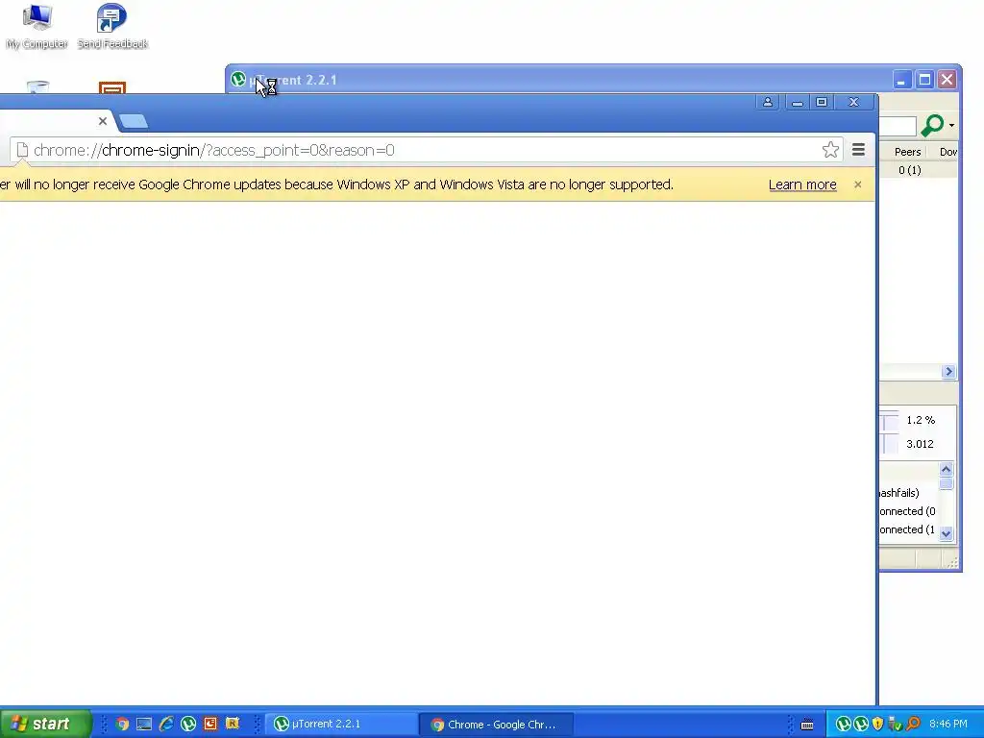The width and height of the screenshot is (984, 738).
Task: Click the uTorrent green search magnifier
Action: [932, 125]
